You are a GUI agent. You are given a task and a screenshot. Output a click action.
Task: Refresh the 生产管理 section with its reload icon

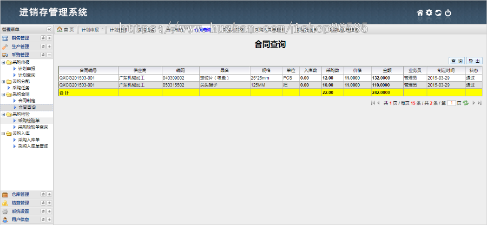click(43, 47)
